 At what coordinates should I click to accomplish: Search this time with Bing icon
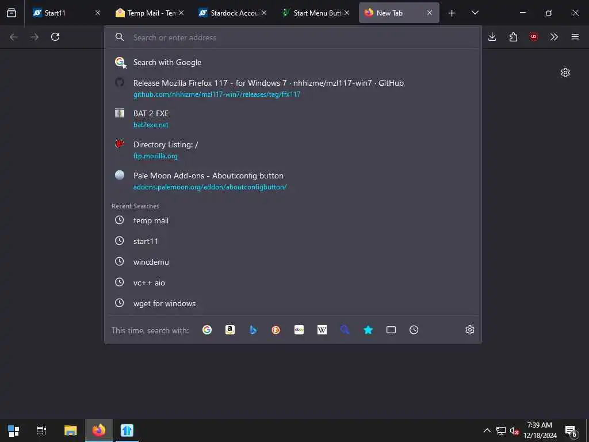click(253, 330)
